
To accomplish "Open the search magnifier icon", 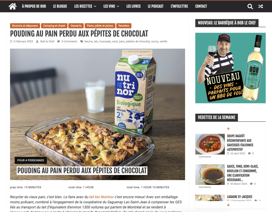I will 250,6.
